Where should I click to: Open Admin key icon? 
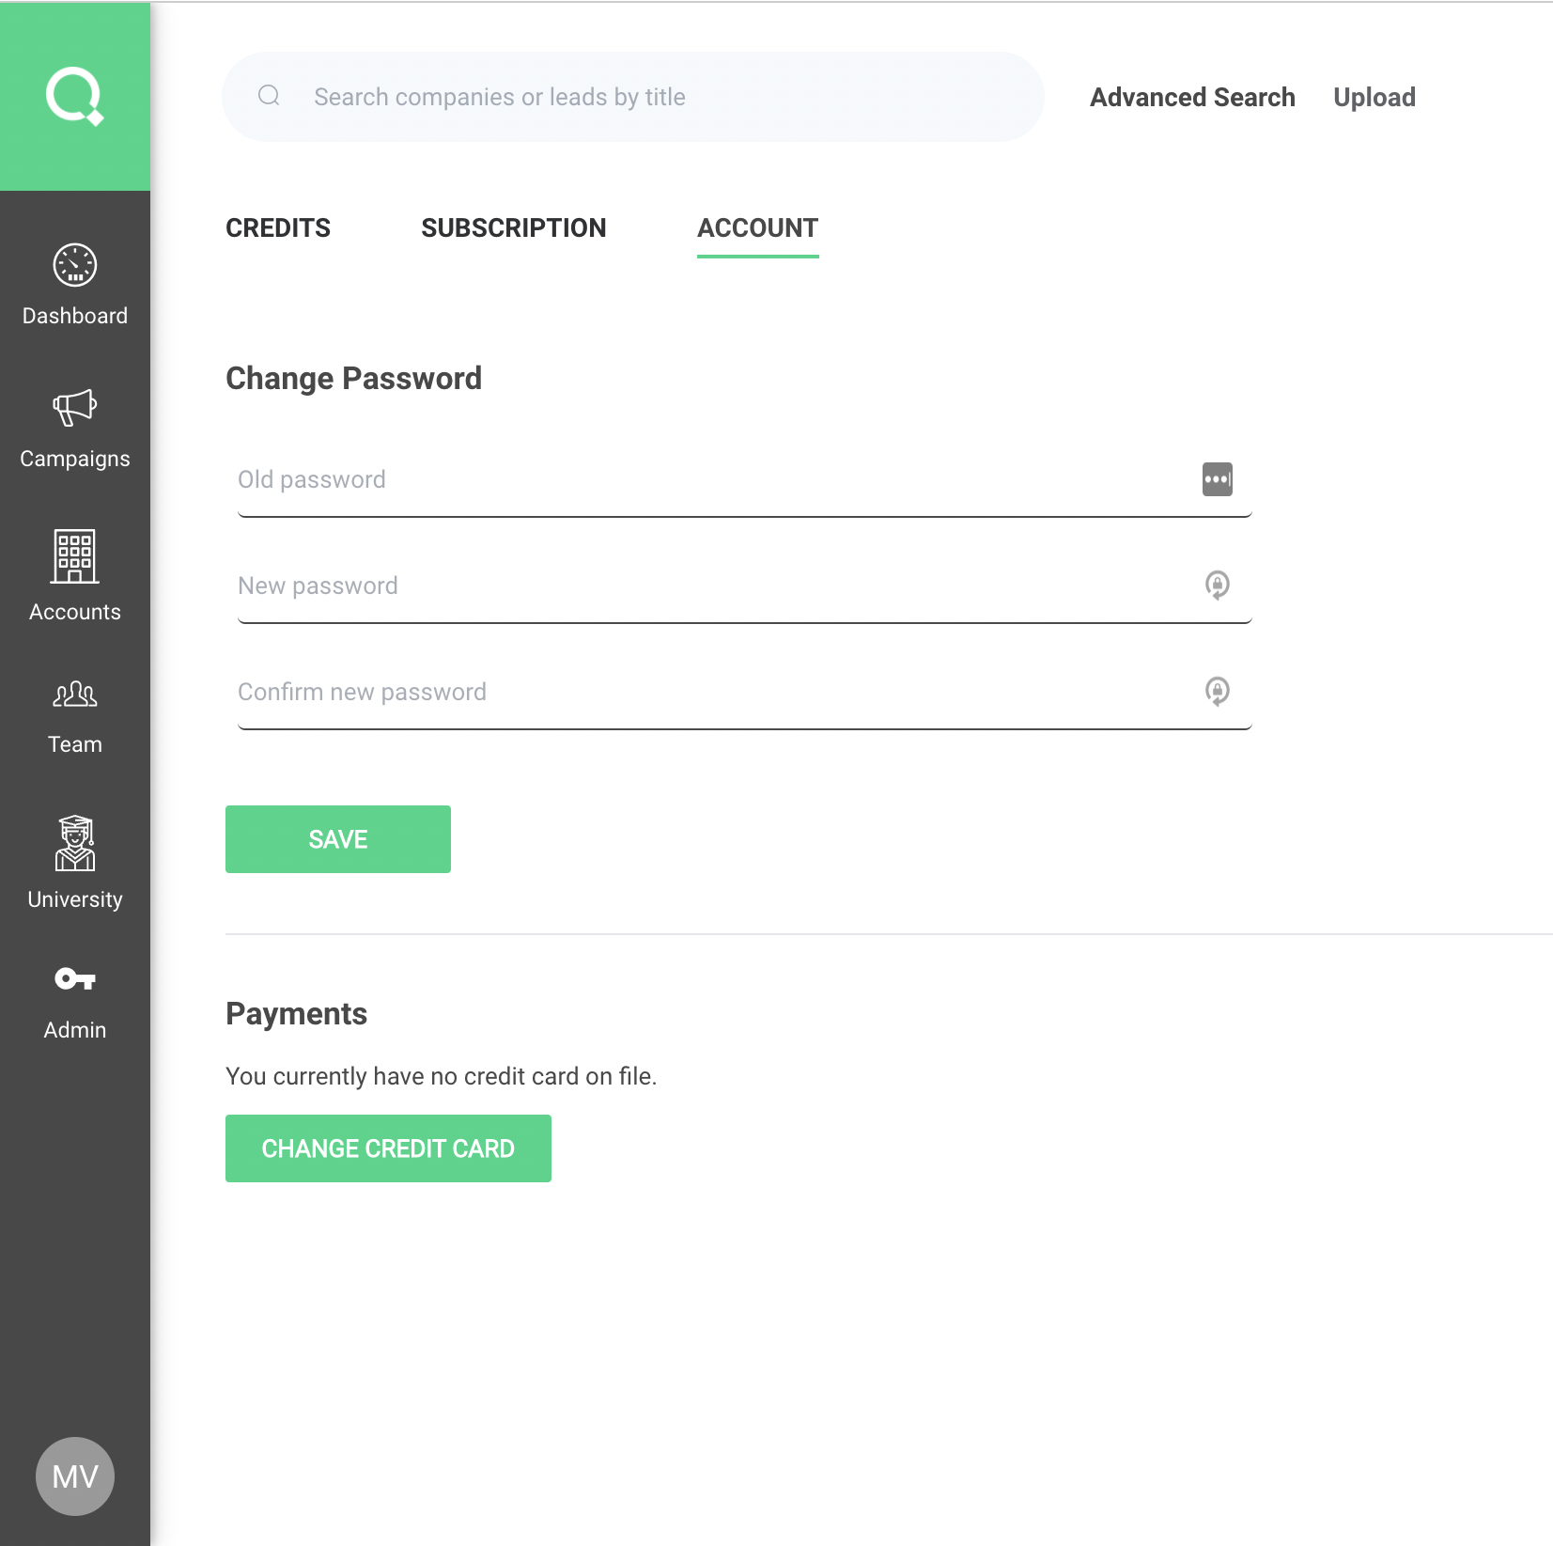pos(74,979)
